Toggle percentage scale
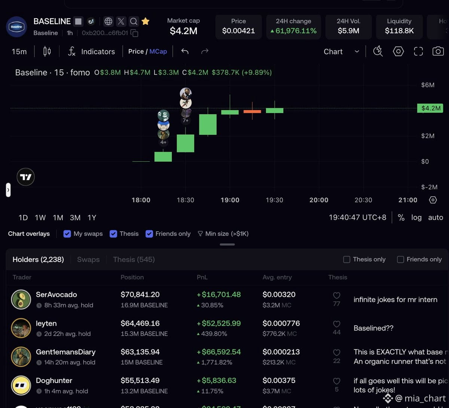 pyautogui.click(x=401, y=217)
